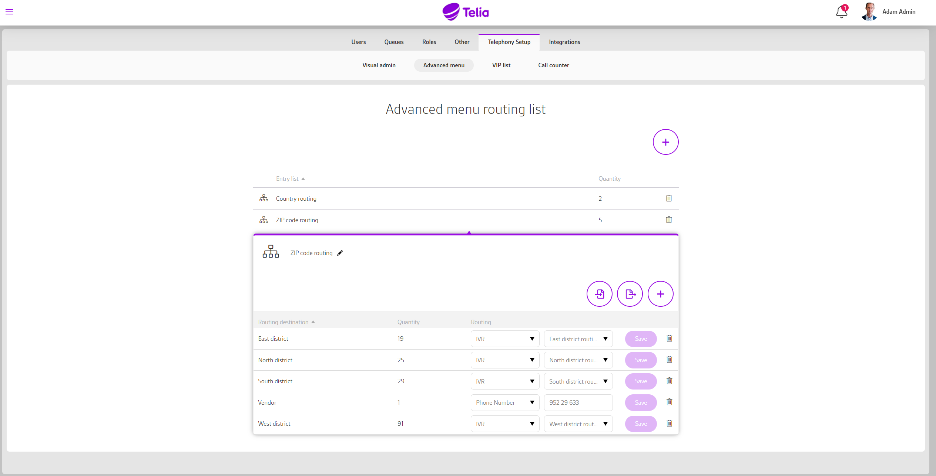Click the Country routing hierarchy icon

pyautogui.click(x=264, y=198)
